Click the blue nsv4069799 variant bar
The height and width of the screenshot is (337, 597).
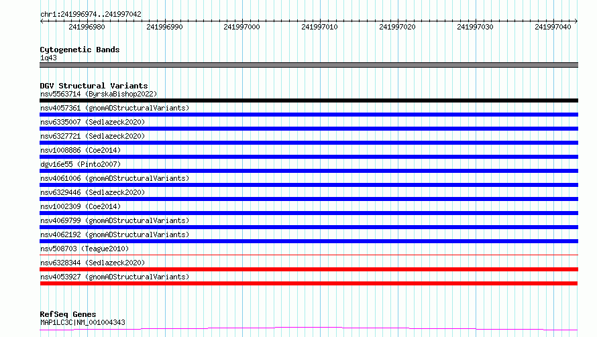(309, 227)
